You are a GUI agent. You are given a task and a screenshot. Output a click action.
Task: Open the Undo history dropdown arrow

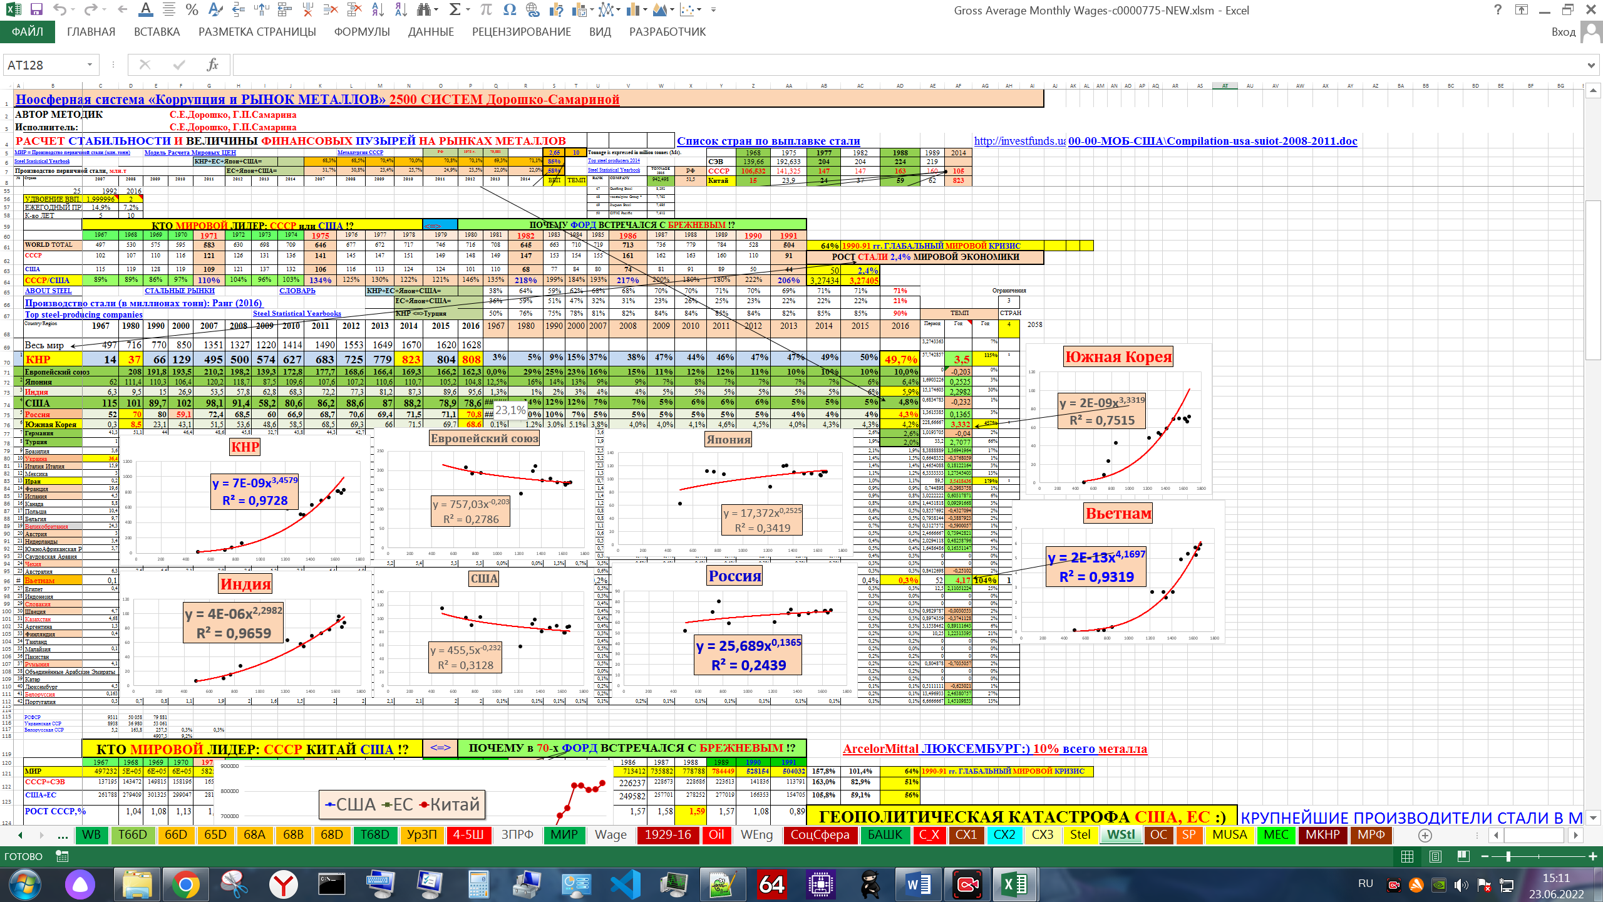click(73, 9)
